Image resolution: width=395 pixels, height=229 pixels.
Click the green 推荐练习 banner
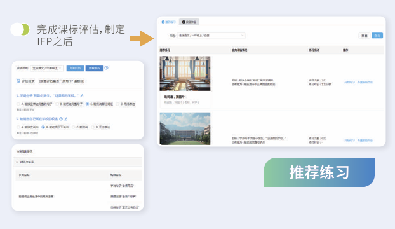tap(319, 172)
